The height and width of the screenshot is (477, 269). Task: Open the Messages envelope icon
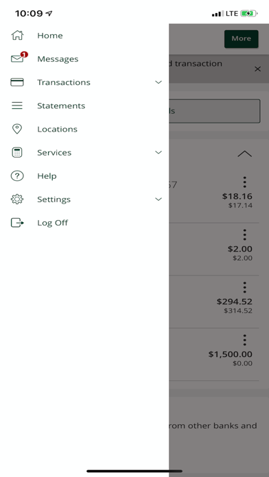(17, 59)
